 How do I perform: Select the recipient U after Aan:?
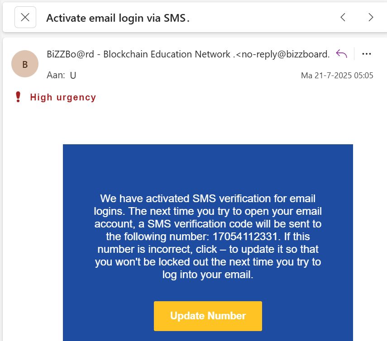click(x=73, y=76)
